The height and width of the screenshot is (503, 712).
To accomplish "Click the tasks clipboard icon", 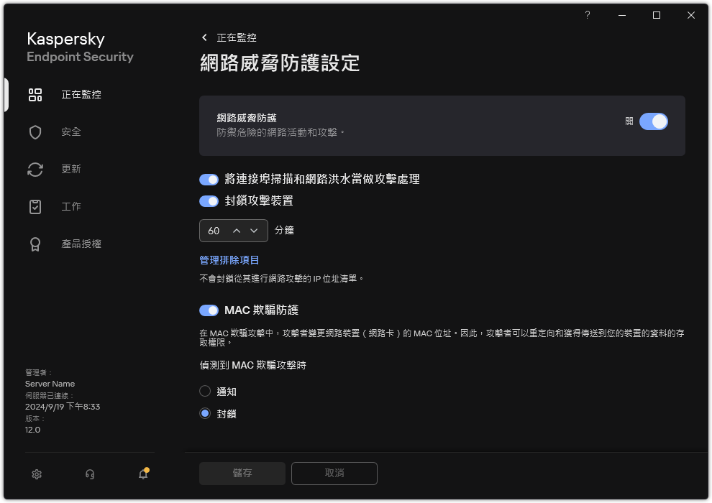I will [35, 207].
